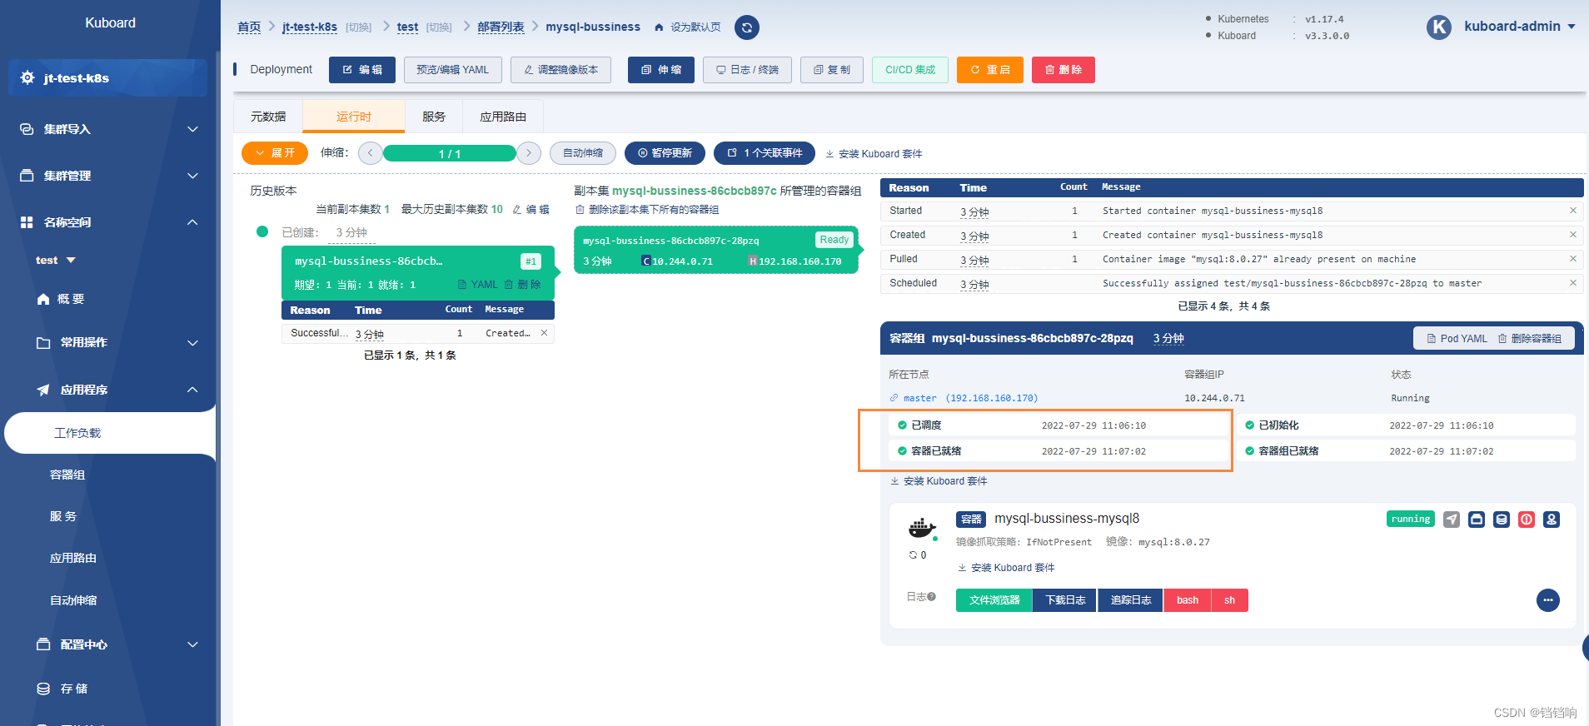
Task: Open 日志 / 终端 button
Action: [747, 70]
